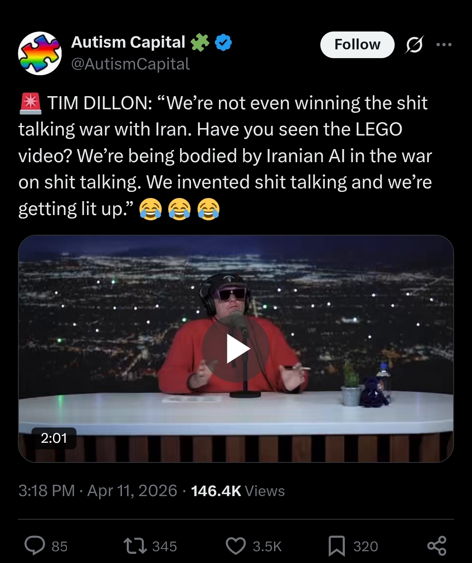The image size is (472, 563).
Task: Follow the Autism Capital account
Action: coord(357,45)
